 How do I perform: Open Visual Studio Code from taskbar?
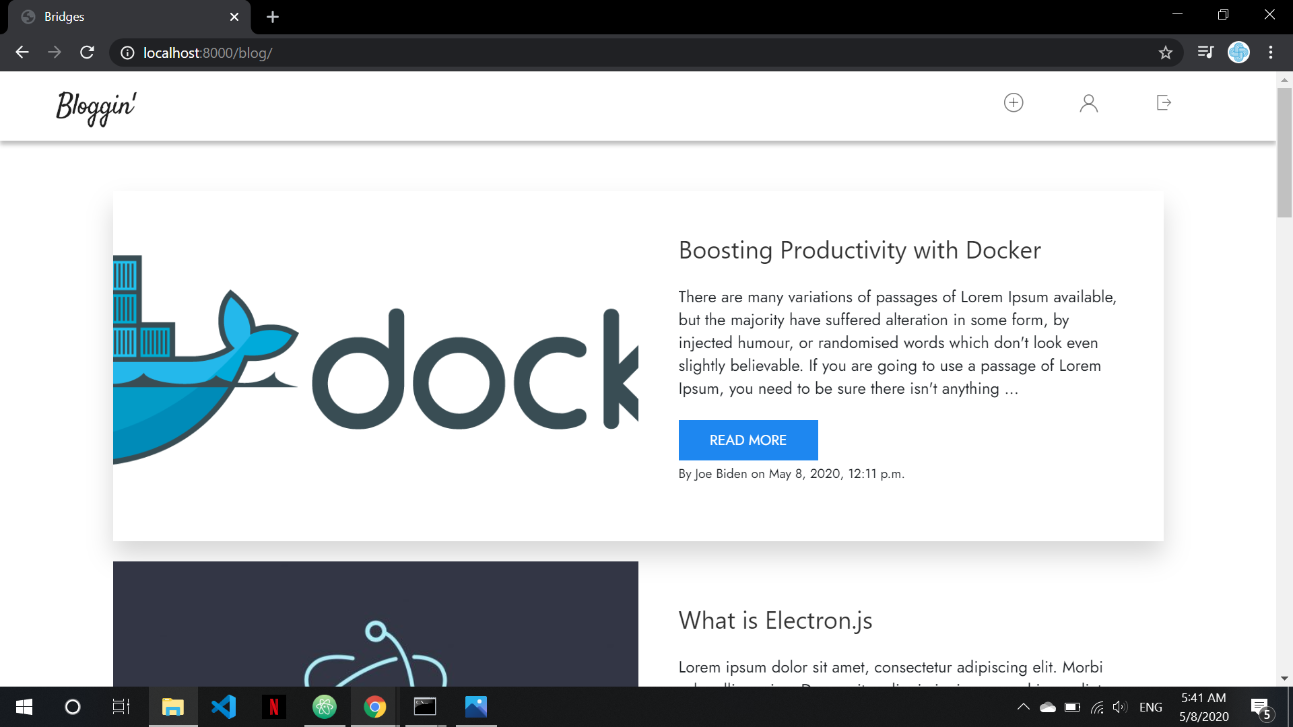224,707
